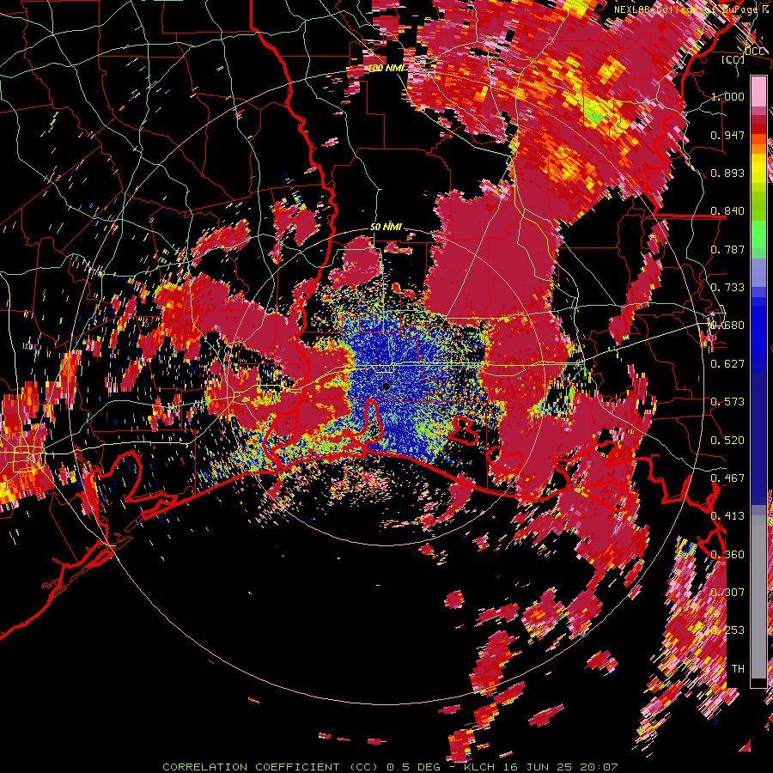
Task: Click the TH label on the color scale
Action: point(738,669)
